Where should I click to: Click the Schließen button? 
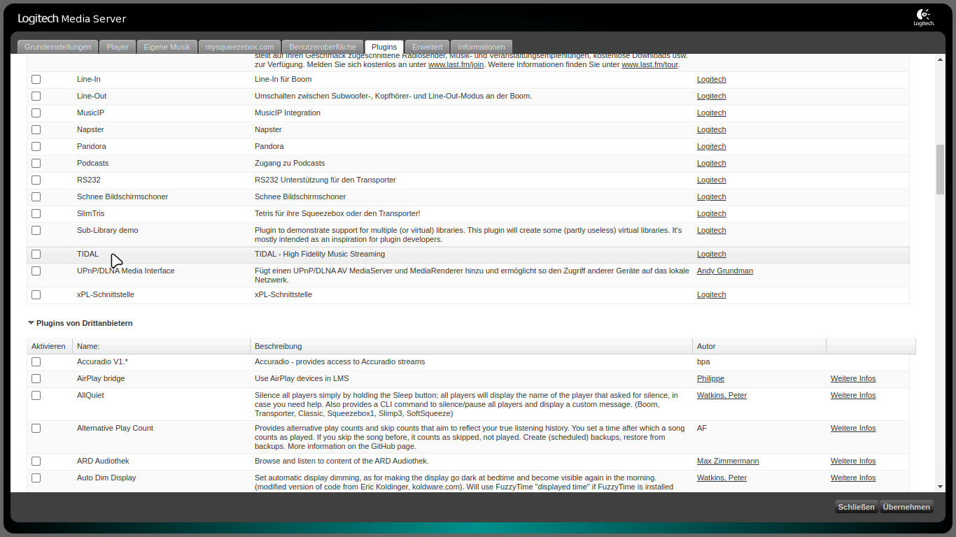(856, 507)
